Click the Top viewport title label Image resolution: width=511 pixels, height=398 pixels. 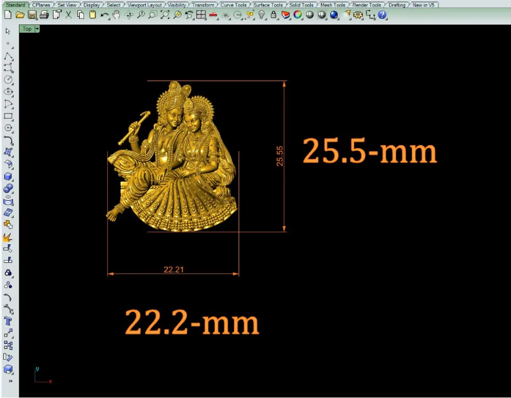pos(27,29)
